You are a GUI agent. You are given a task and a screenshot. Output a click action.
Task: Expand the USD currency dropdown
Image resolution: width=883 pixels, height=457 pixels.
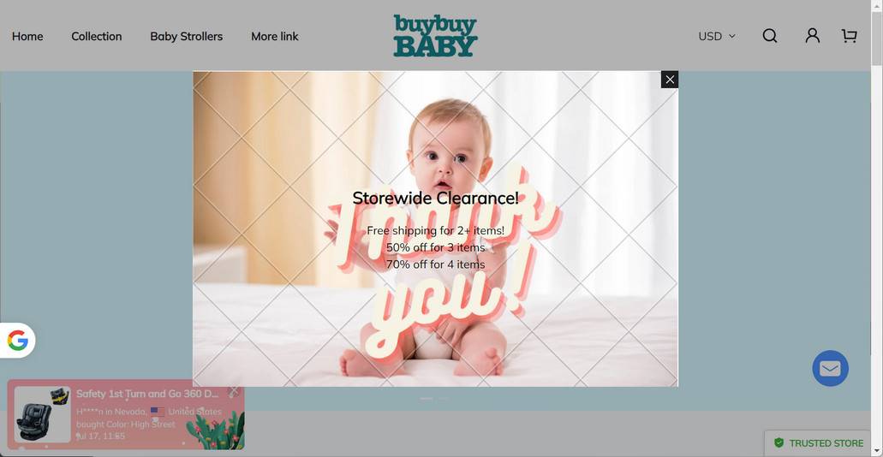[x=717, y=36]
